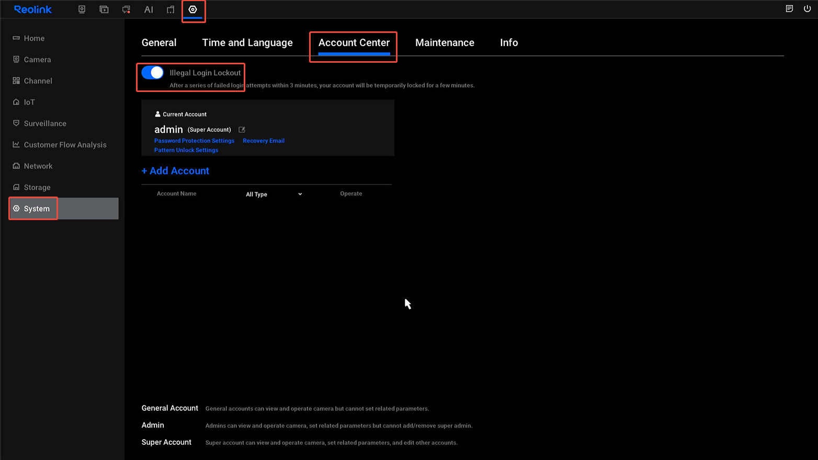Click the admin account name text
The height and width of the screenshot is (460, 818).
point(168,130)
